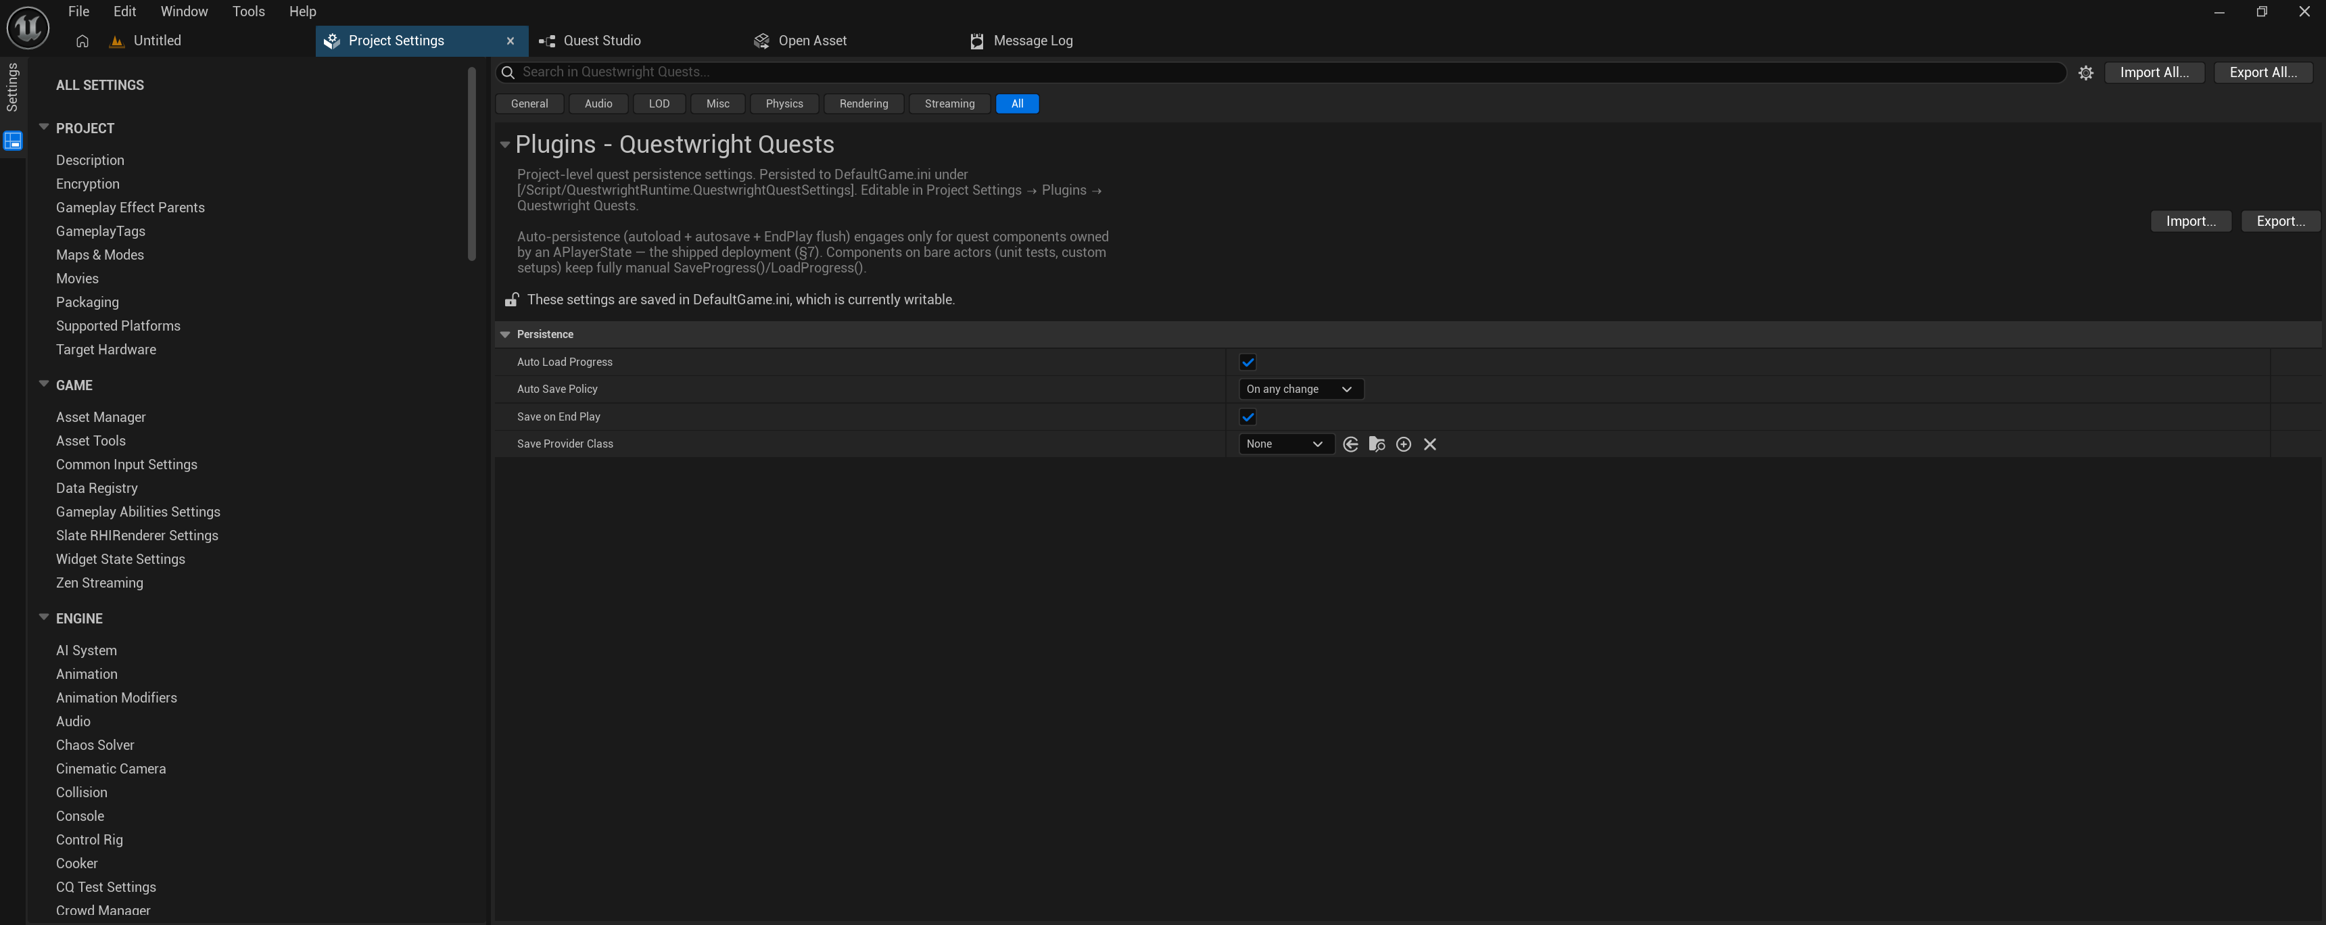Click Export All... button
This screenshot has width=2326, height=925.
coord(2263,72)
